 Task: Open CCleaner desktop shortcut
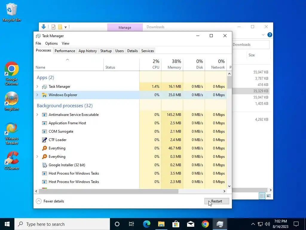coord(12,161)
